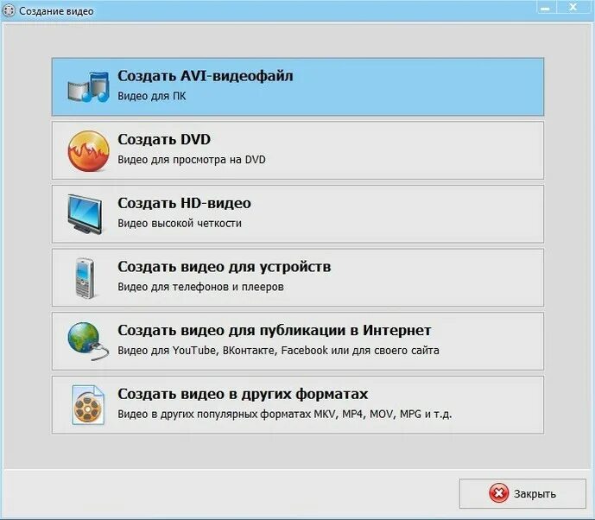
Task: Minimize the Создание видео window
Action: (546, 8)
